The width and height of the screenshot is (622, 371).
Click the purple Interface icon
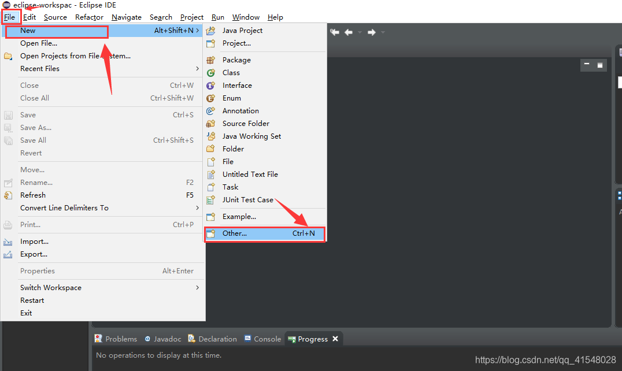[210, 85]
